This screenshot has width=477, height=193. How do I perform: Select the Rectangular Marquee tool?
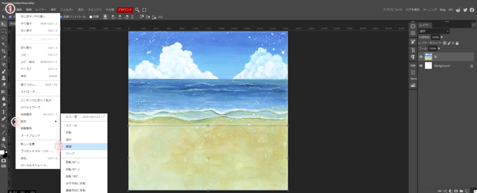point(4,31)
